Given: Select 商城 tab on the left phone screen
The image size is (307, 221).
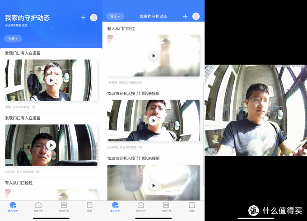Looking at the screenshot, I should tap(89, 207).
